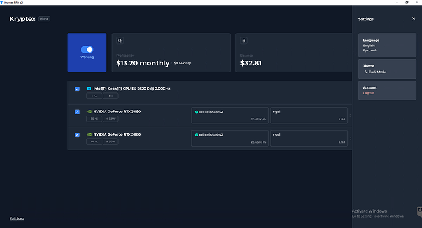
Task: Click the 50 °C temperature badge
Action: click(x=94, y=119)
